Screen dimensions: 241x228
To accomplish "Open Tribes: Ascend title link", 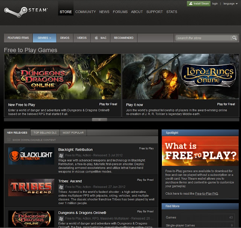I will tap(70, 181).
